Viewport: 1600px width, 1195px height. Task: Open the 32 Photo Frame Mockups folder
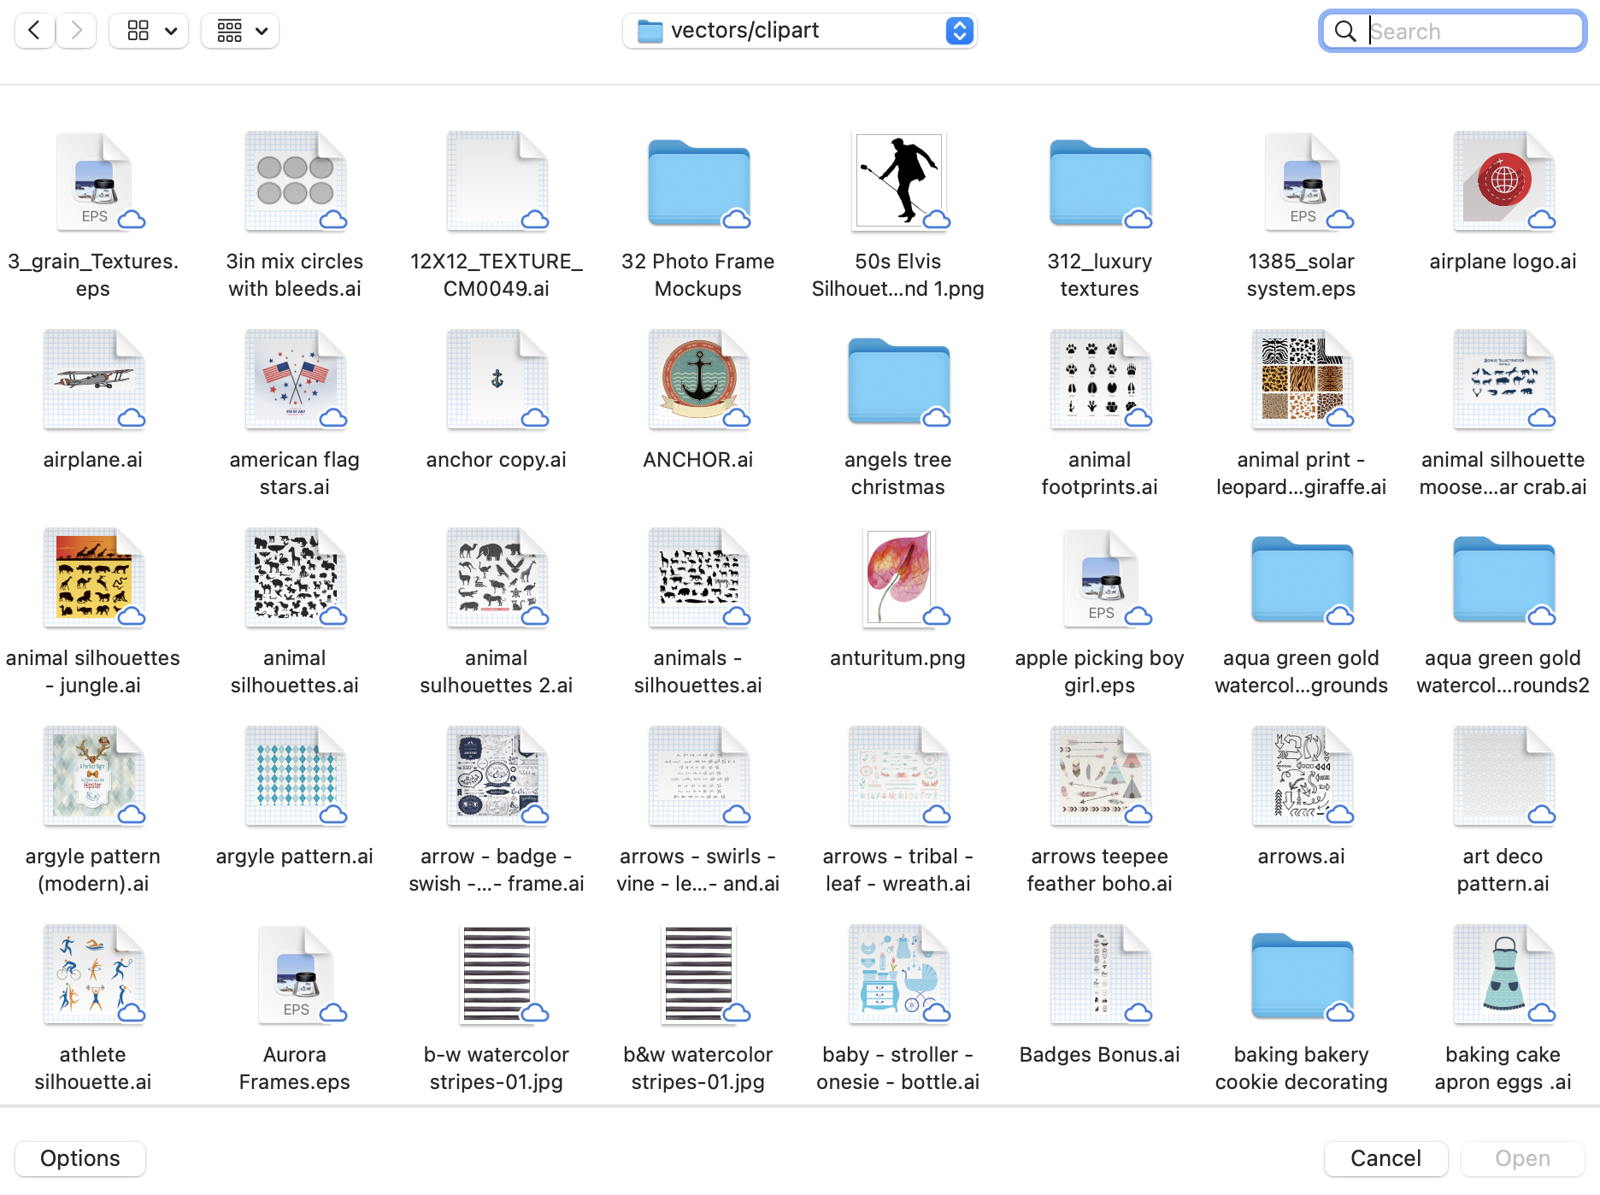point(697,182)
